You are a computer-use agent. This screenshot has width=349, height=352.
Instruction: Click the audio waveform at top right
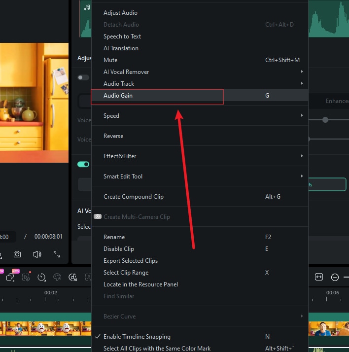(x=329, y=18)
